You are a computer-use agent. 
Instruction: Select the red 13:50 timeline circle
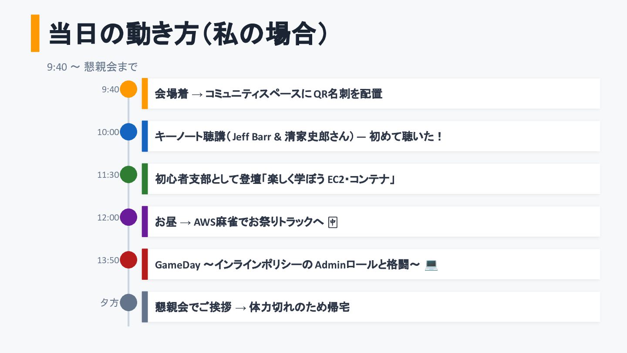[x=128, y=260]
